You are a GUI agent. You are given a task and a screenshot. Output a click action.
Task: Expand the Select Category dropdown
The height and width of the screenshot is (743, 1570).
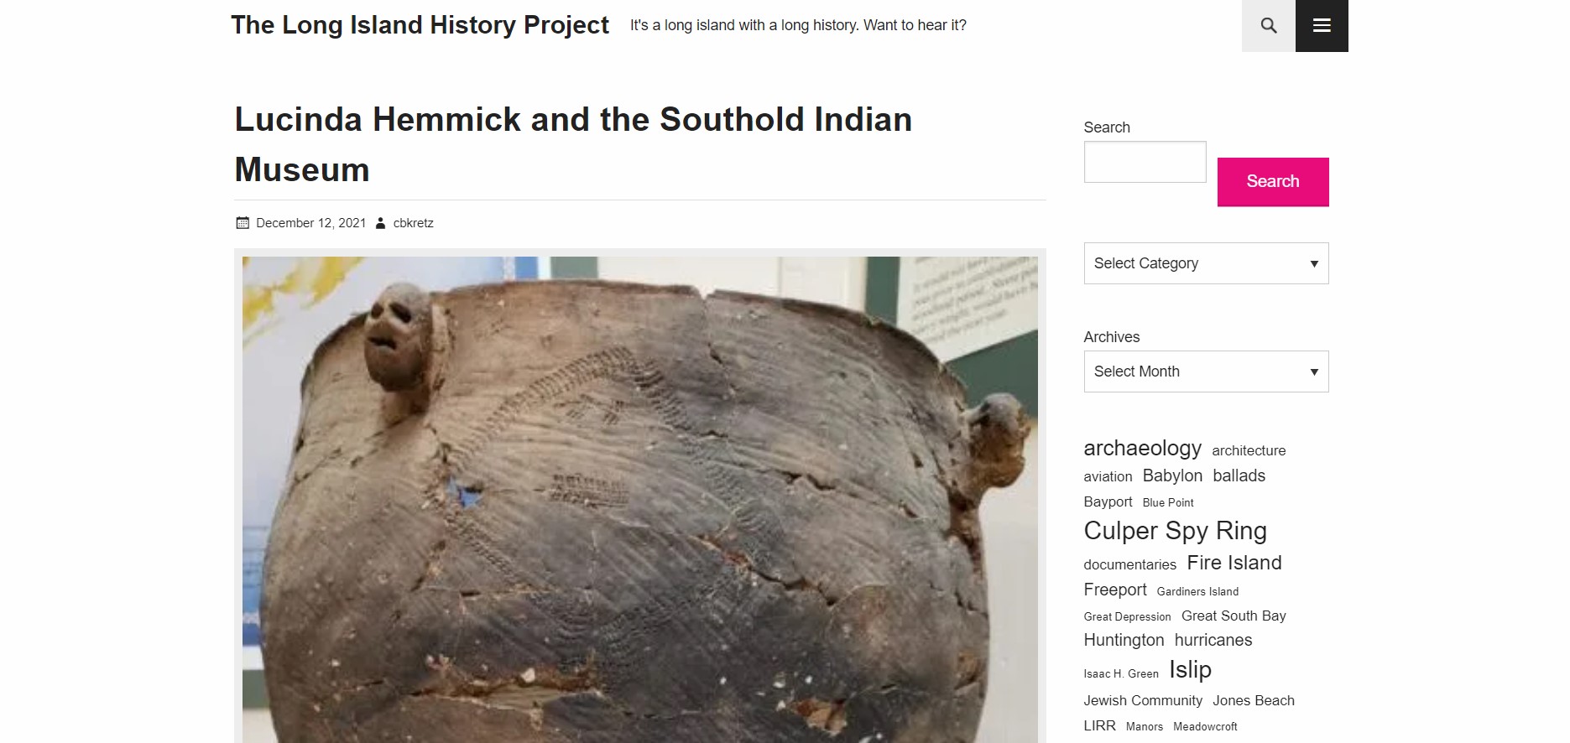point(1206,263)
